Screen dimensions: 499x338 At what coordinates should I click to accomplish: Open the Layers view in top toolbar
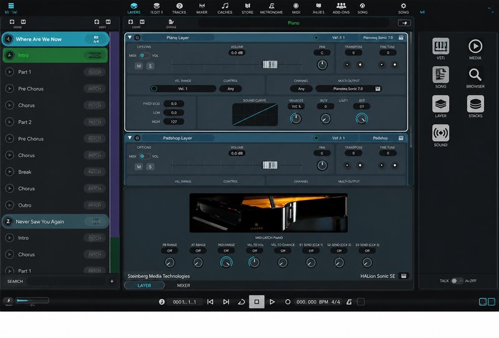[x=133, y=8]
